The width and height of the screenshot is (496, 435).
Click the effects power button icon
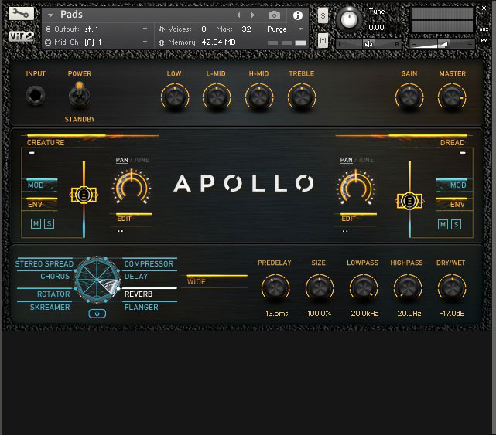(x=97, y=314)
